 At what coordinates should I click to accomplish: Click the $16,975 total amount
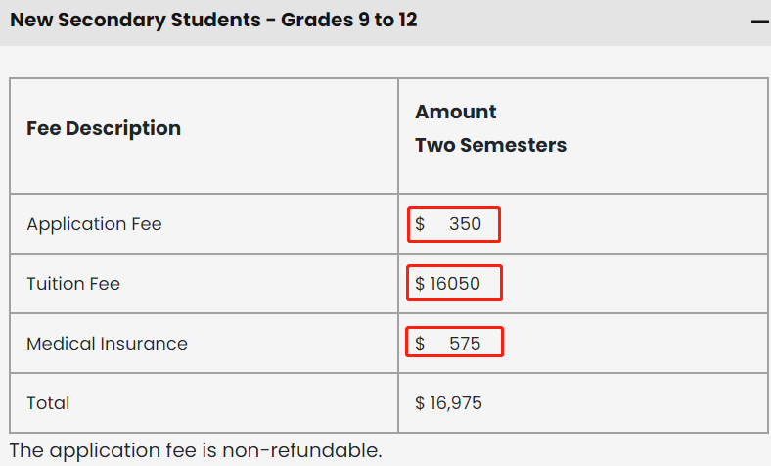click(x=455, y=403)
